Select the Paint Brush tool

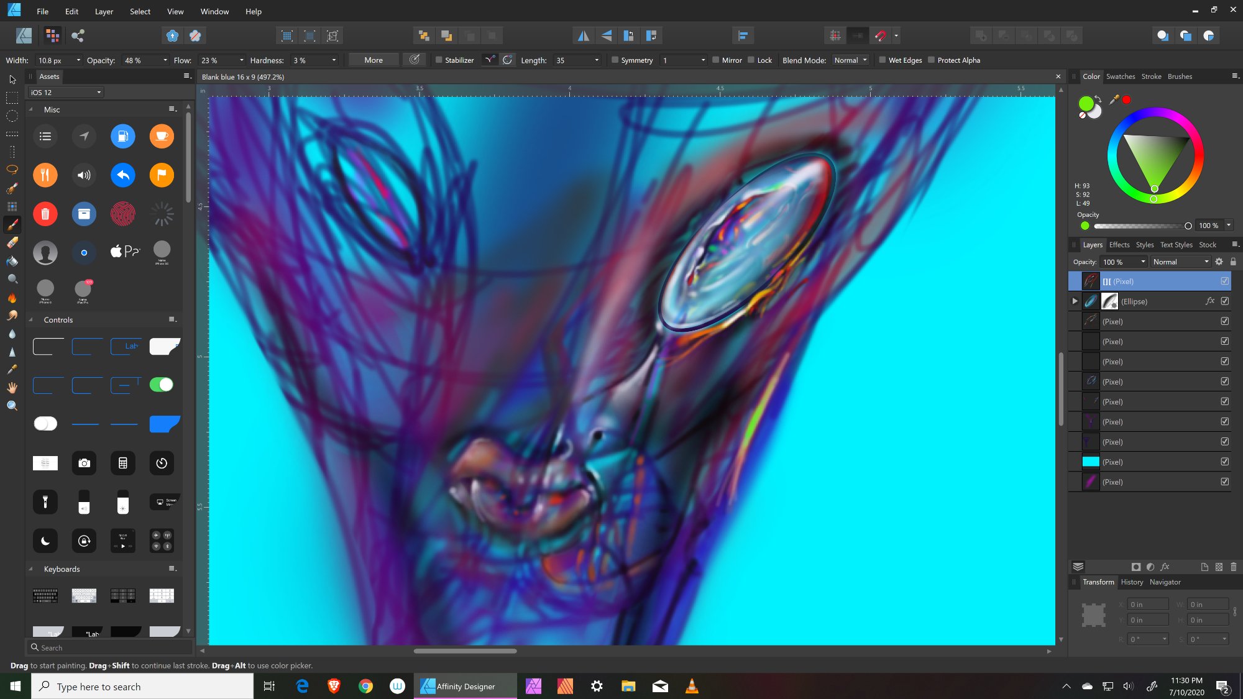click(12, 224)
